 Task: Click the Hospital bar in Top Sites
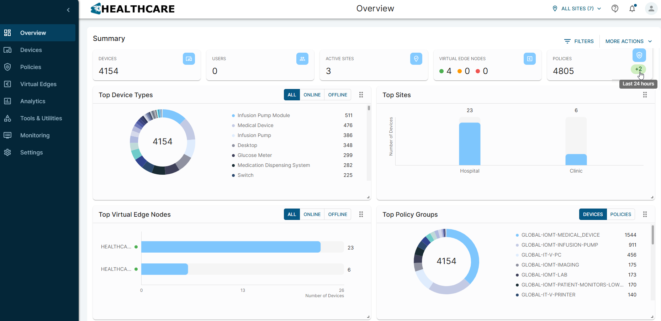470,144
